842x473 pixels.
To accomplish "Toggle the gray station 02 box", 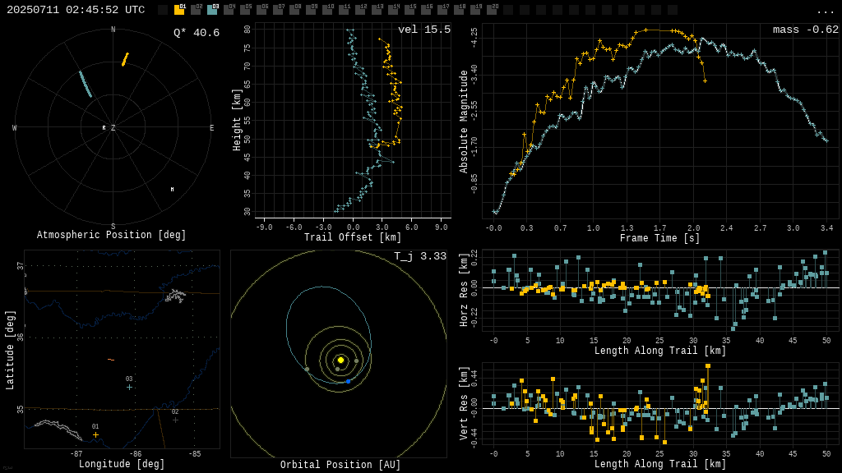I will (x=196, y=10).
